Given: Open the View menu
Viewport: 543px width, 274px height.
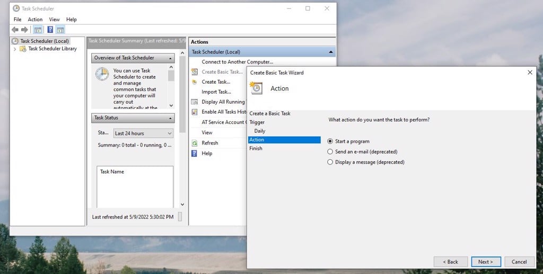Looking at the screenshot, I should point(55,20).
